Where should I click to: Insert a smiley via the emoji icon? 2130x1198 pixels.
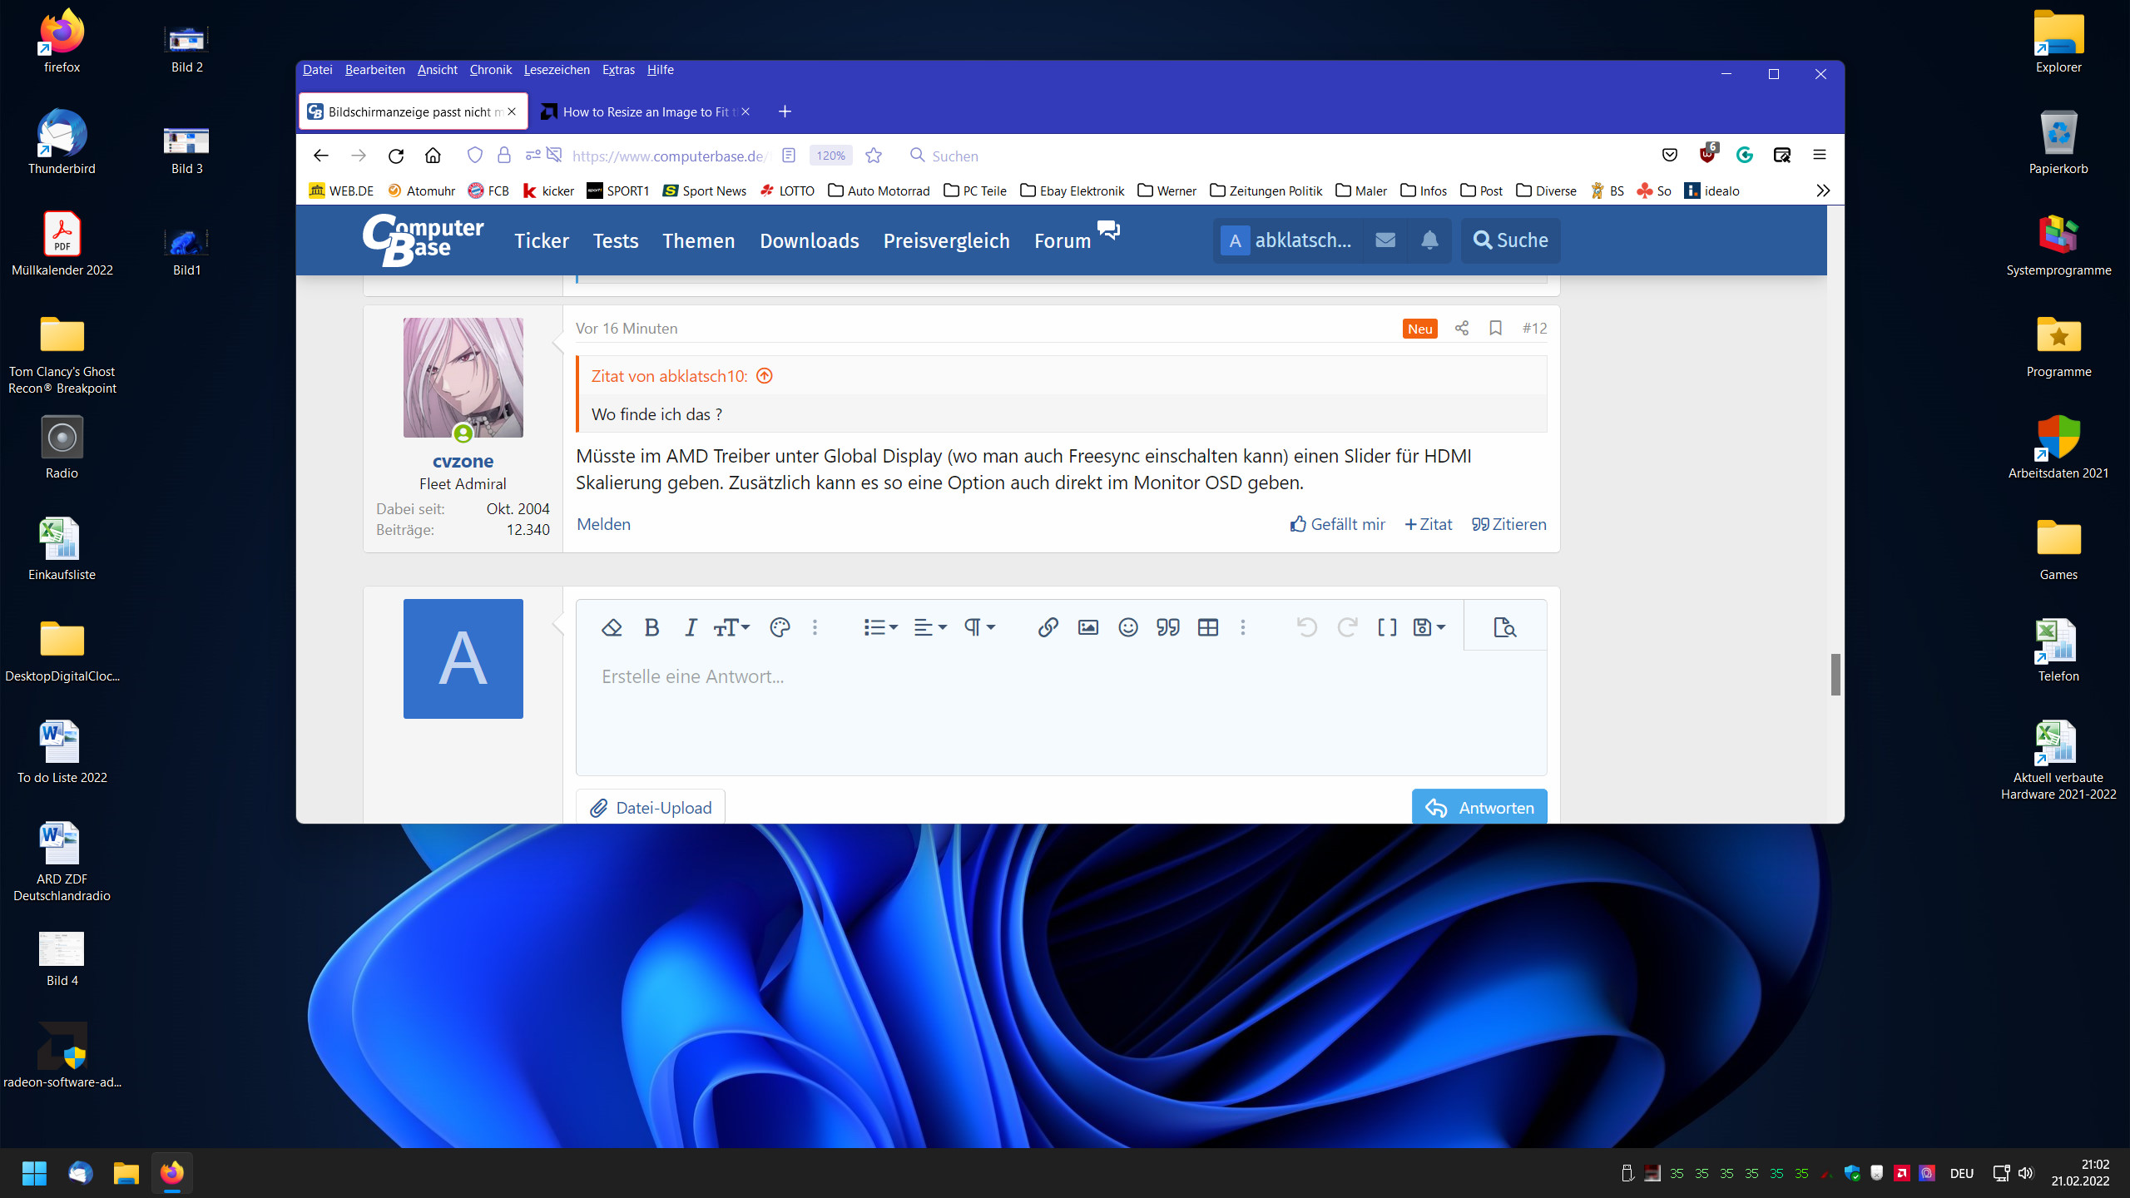click(x=1127, y=627)
